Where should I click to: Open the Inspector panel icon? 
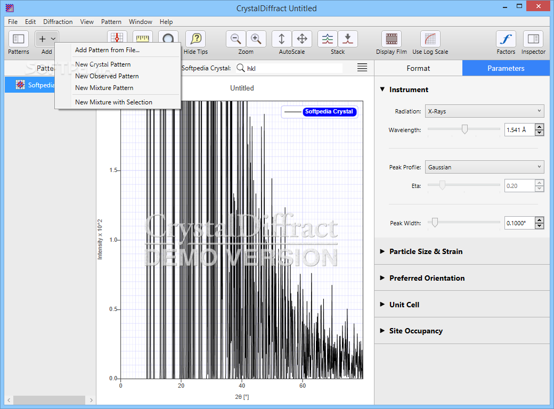[x=533, y=39]
